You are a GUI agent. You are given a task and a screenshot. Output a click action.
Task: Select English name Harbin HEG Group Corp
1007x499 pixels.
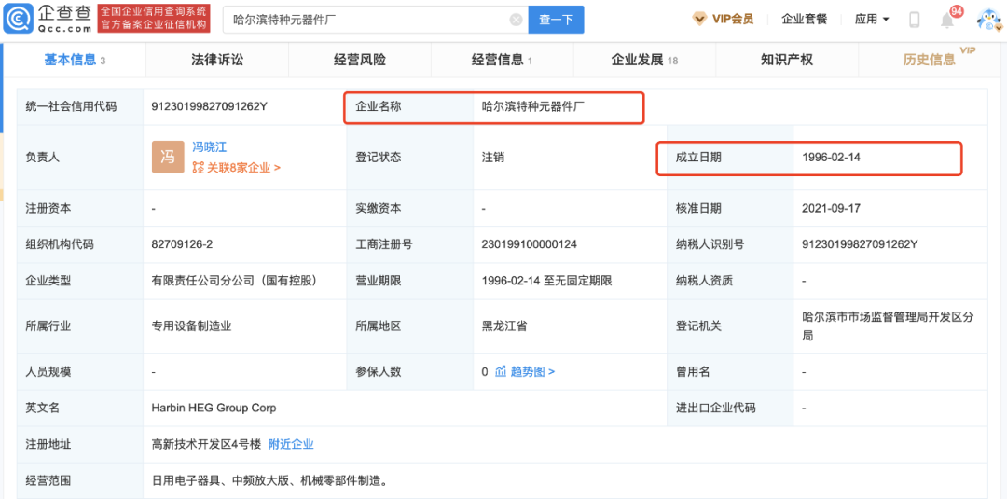[x=214, y=408]
